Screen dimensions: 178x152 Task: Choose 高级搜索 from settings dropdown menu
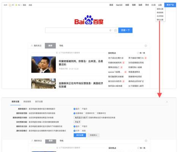click(160, 13)
